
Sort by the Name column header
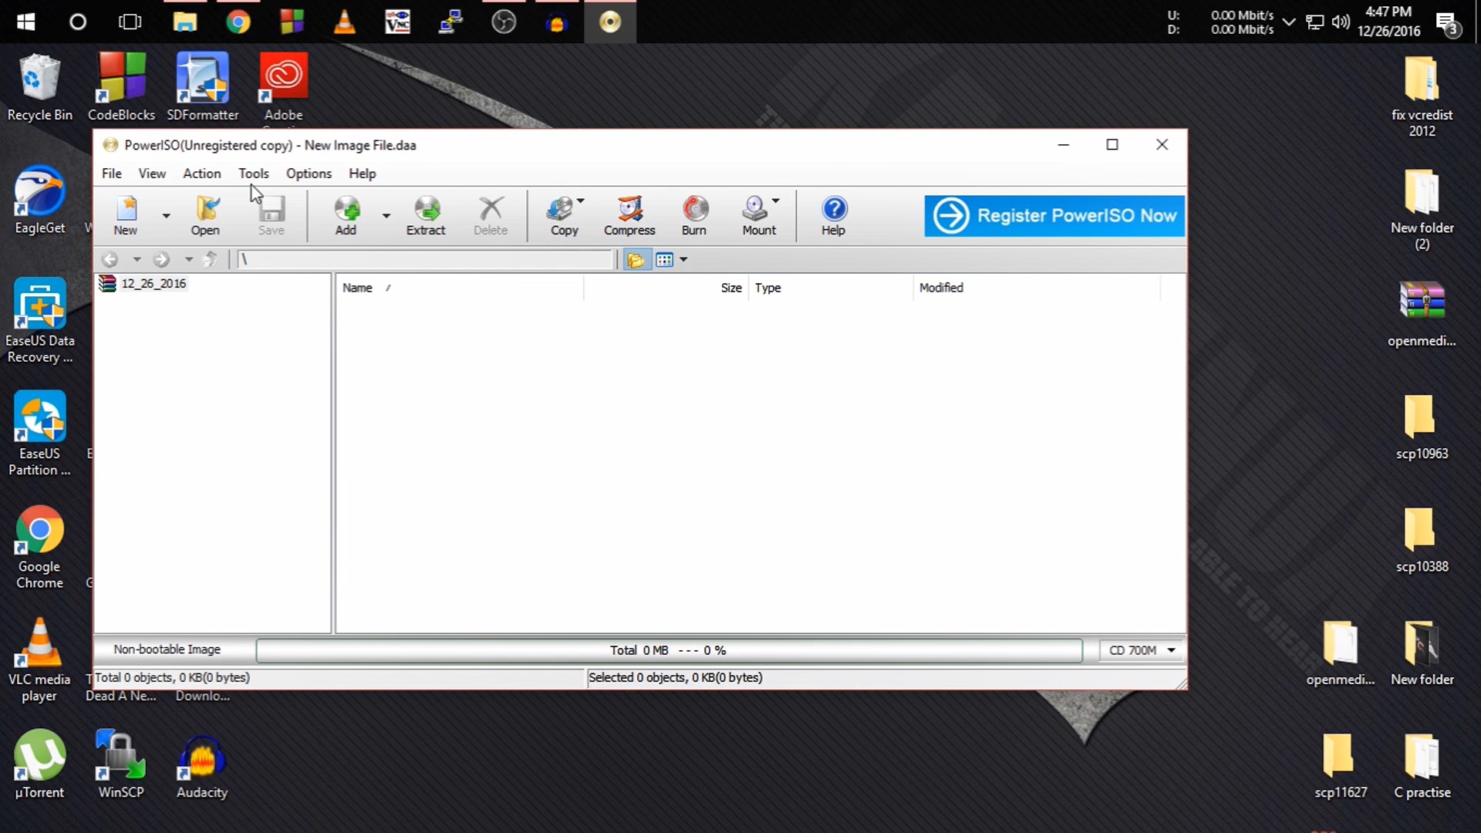pos(459,288)
